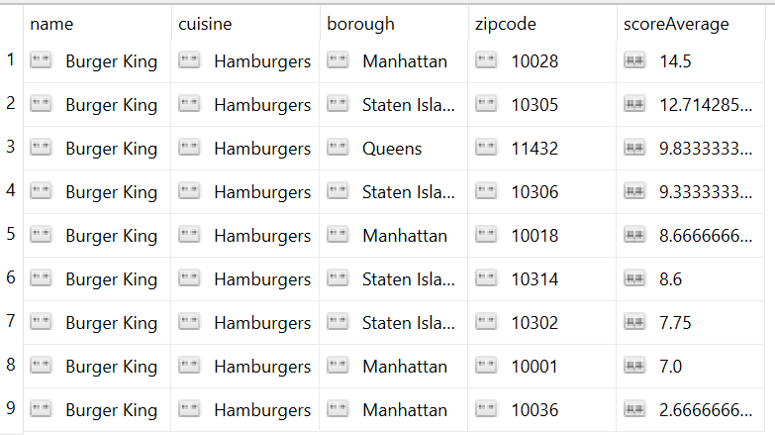Click the number icon beside score 8.6
This screenshot has height=435, width=775.
coord(634,279)
